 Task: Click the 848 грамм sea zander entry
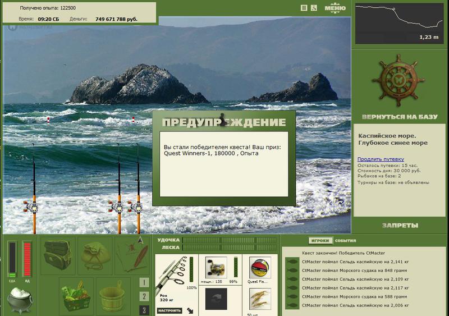pos(354,271)
